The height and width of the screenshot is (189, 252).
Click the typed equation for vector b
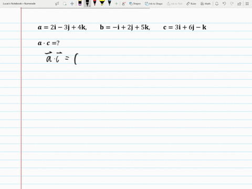(x=125, y=27)
